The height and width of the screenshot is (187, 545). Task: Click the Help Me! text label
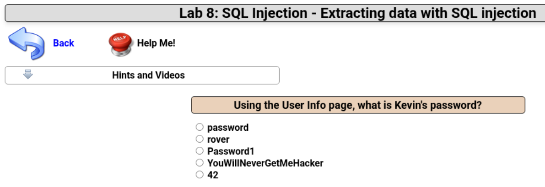pos(156,43)
